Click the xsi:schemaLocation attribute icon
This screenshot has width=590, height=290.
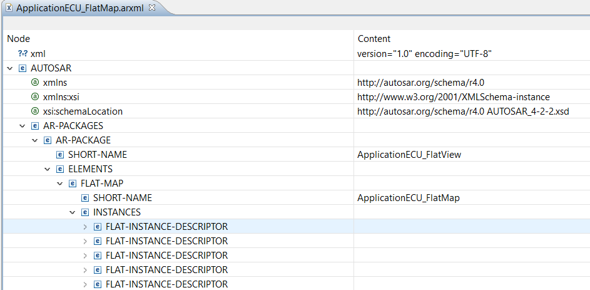coord(34,111)
